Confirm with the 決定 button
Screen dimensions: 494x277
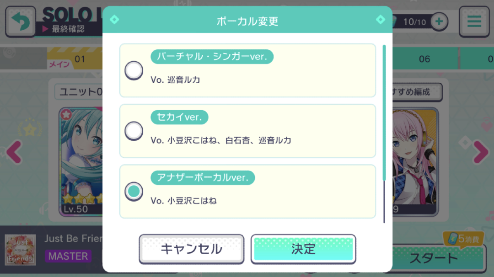point(303,249)
